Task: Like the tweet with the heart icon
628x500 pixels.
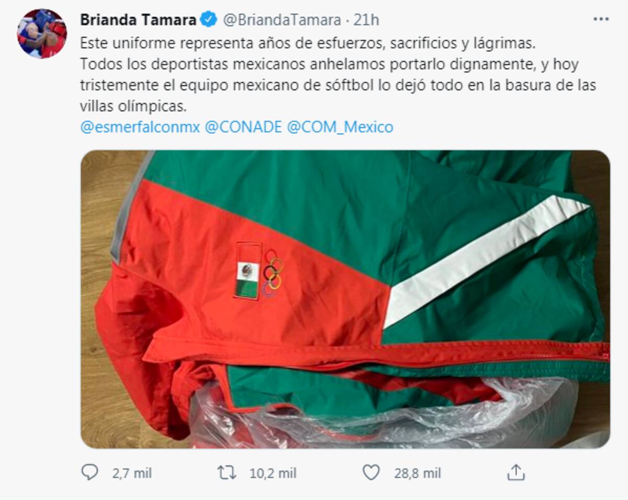Action: pyautogui.click(x=371, y=473)
